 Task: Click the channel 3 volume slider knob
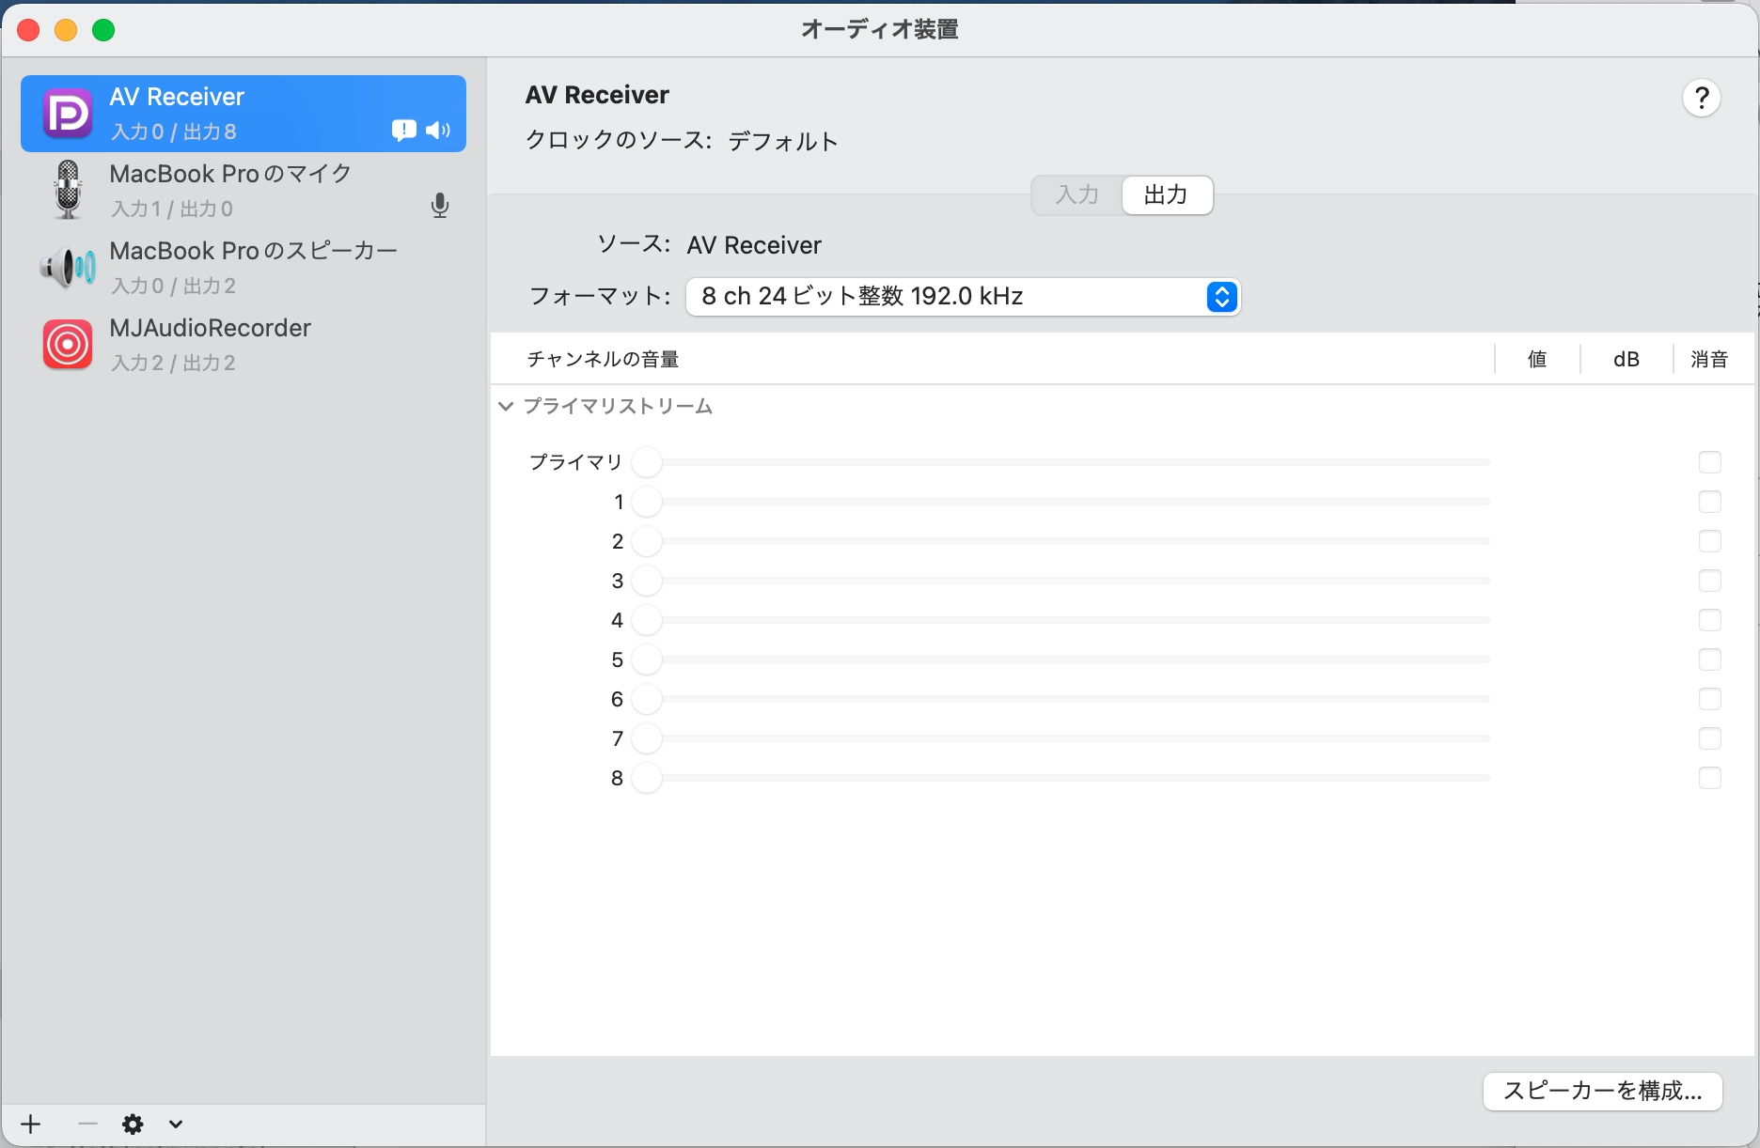point(647,581)
